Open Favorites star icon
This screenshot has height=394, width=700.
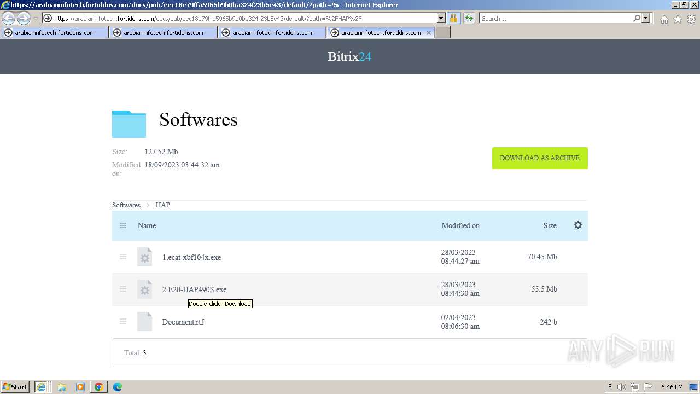click(678, 19)
